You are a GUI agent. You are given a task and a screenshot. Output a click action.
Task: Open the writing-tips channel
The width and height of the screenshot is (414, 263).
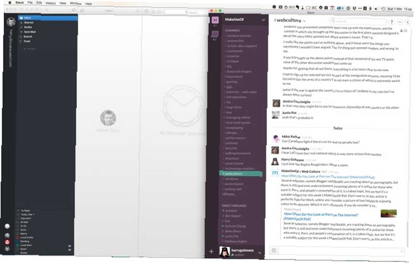(233, 189)
